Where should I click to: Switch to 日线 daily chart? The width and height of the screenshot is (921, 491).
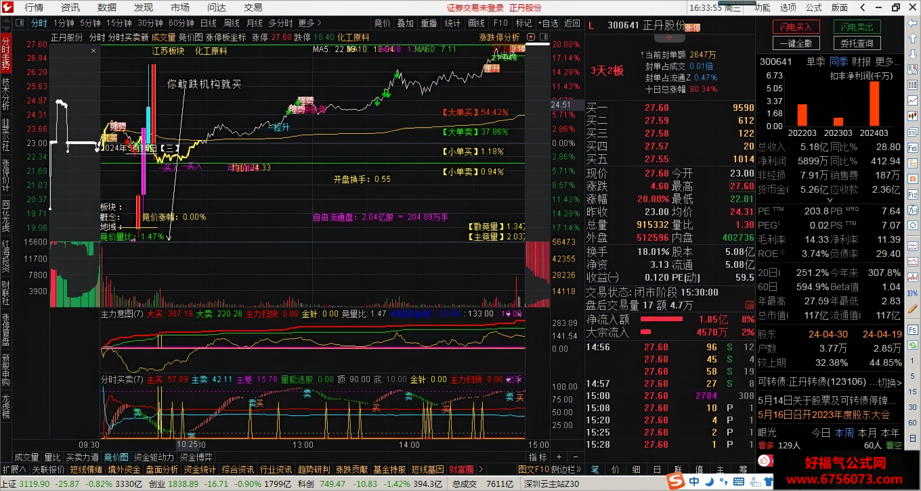209,23
